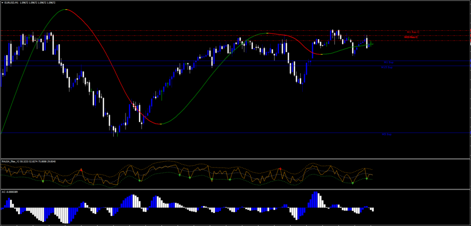Select the blue M1 Sup label

pyautogui.click(x=389, y=63)
